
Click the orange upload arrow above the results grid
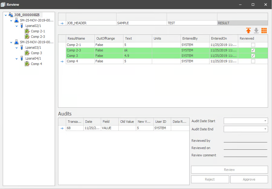(248, 31)
